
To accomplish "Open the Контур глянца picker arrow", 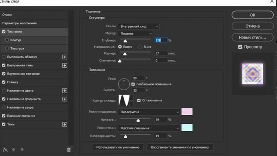I will click(132, 101).
